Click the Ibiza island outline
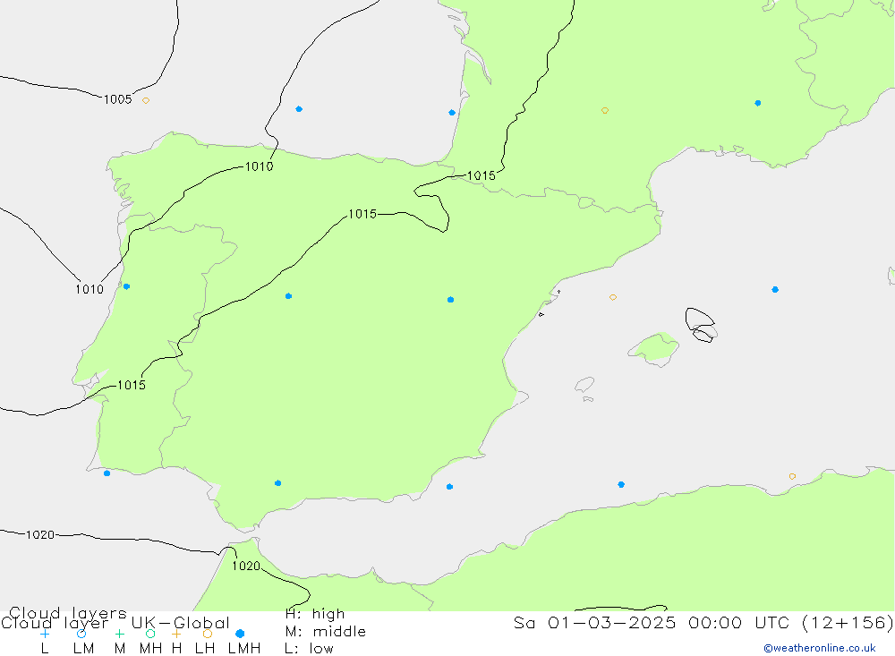 [x=584, y=385]
